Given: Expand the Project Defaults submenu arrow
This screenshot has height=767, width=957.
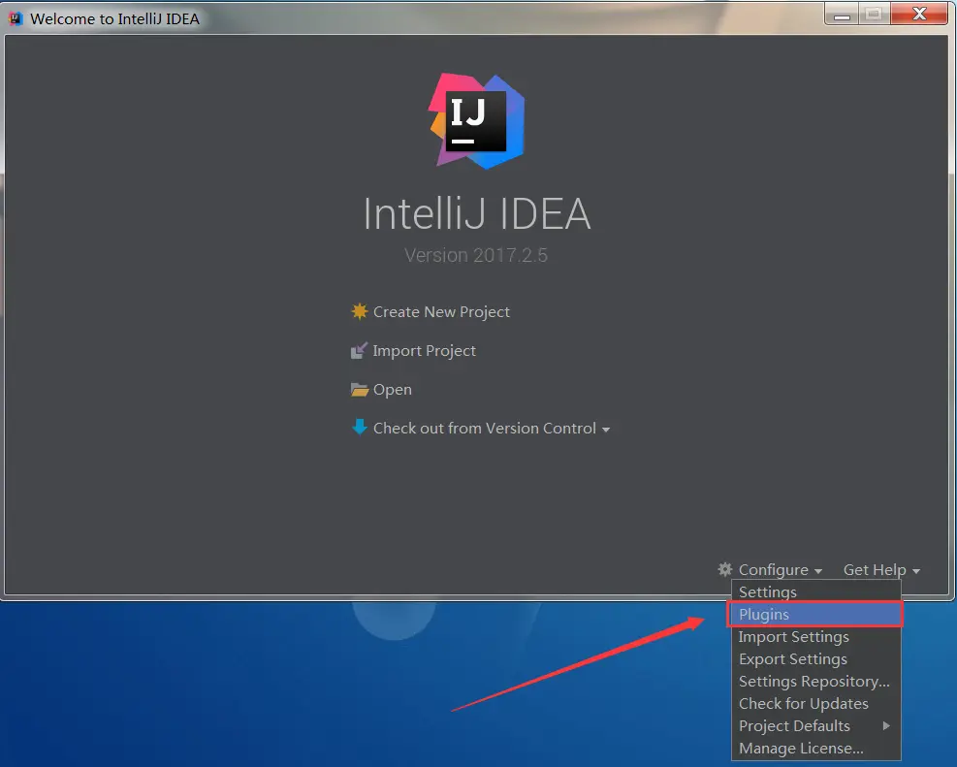Looking at the screenshot, I should (x=886, y=726).
